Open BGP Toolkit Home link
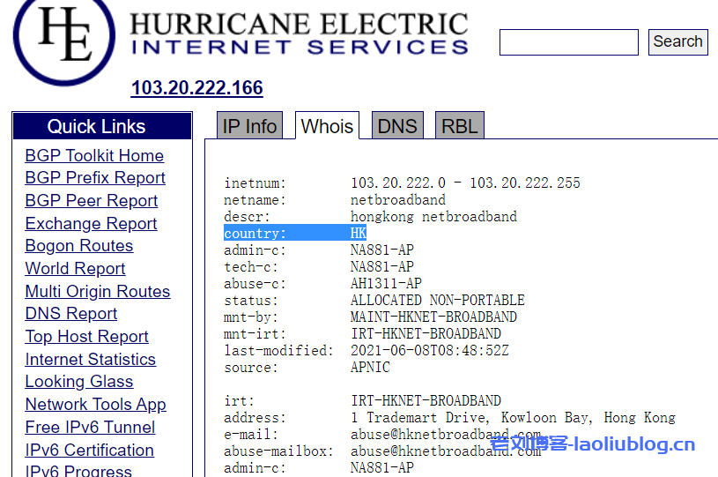718x477 pixels. tap(94, 156)
